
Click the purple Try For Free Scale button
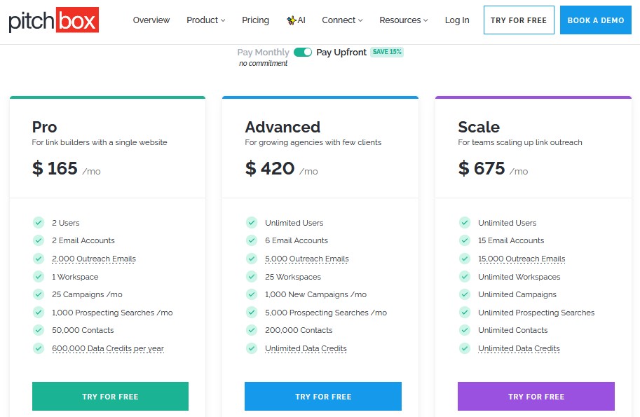536,396
